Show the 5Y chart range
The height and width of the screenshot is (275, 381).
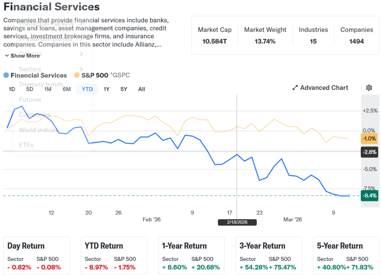124,89
